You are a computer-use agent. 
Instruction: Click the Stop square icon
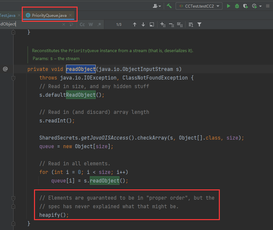coord(268,6)
